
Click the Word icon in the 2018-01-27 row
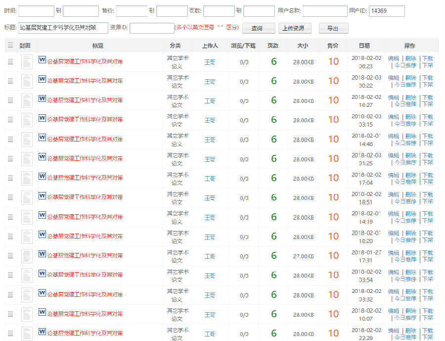[42, 255]
